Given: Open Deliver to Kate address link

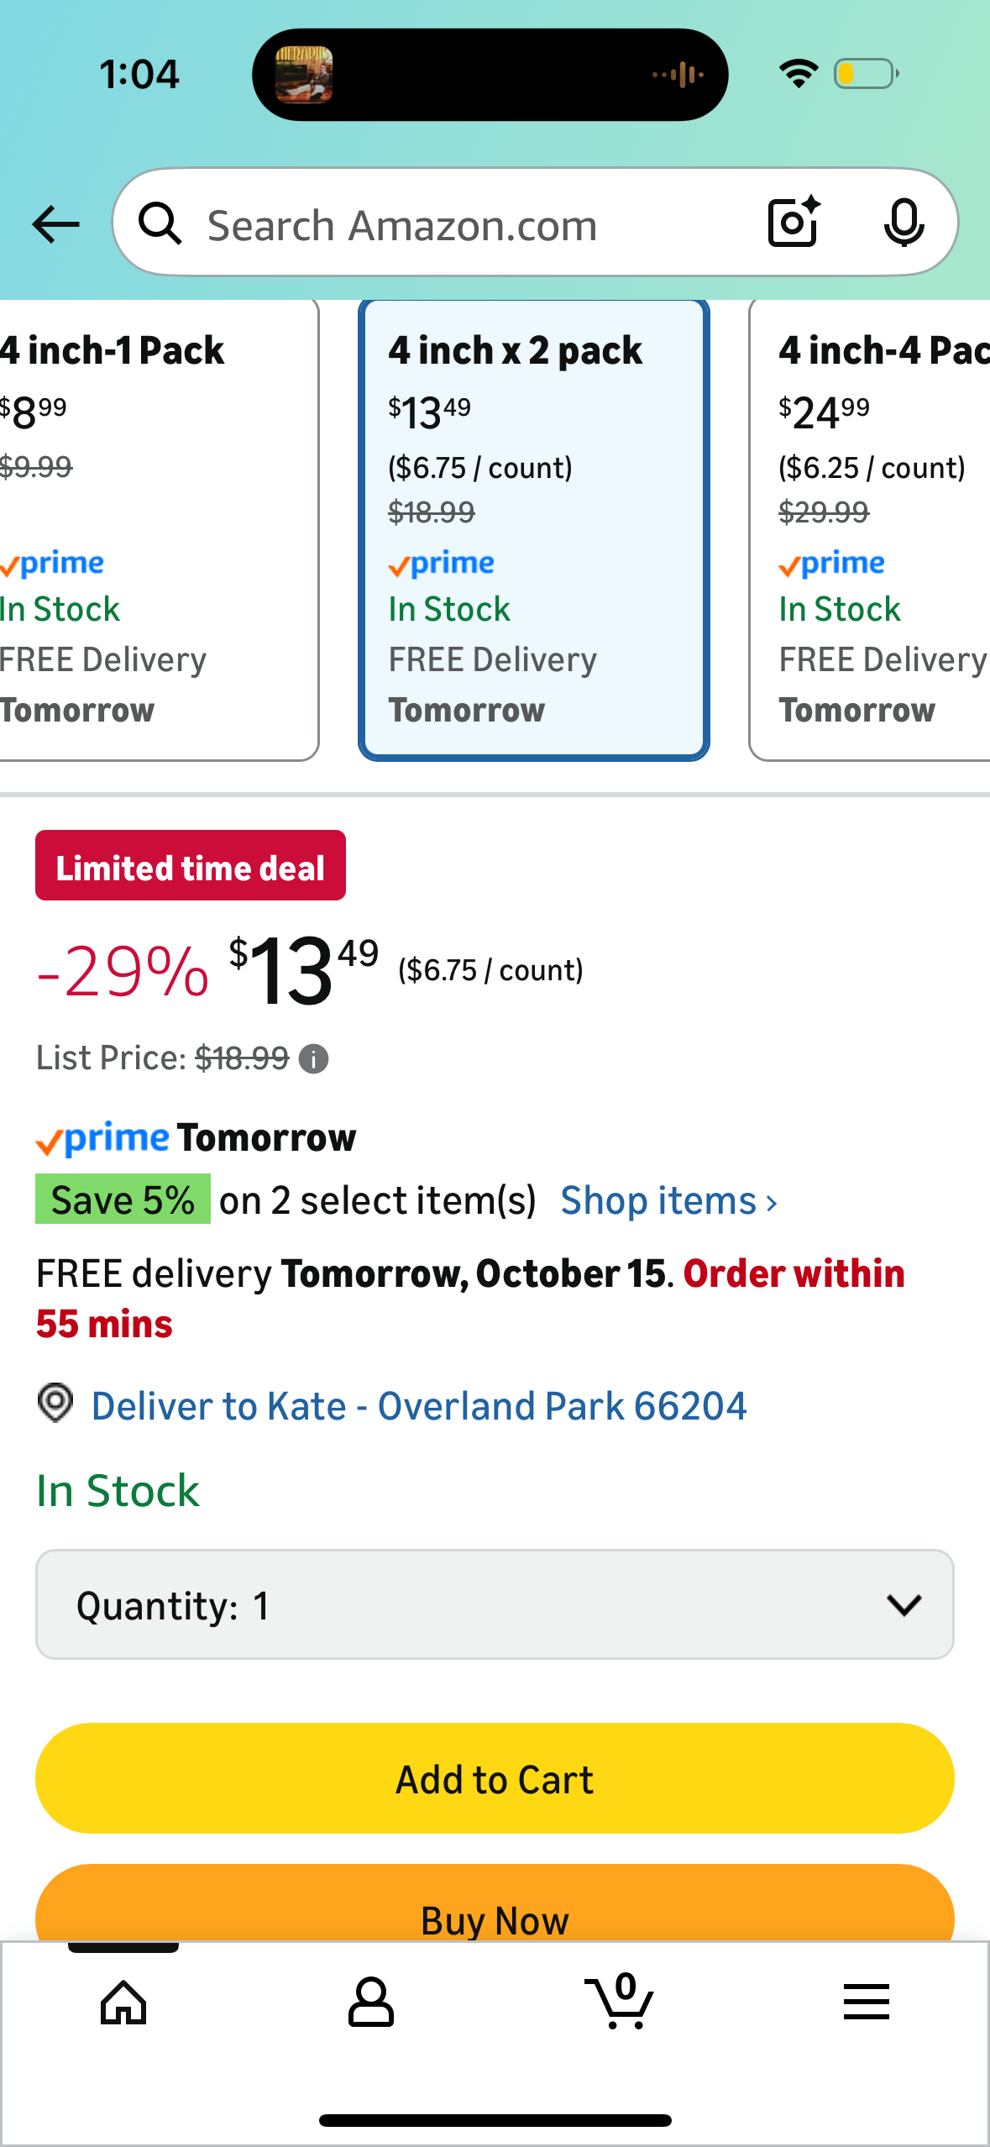Looking at the screenshot, I should point(418,1406).
